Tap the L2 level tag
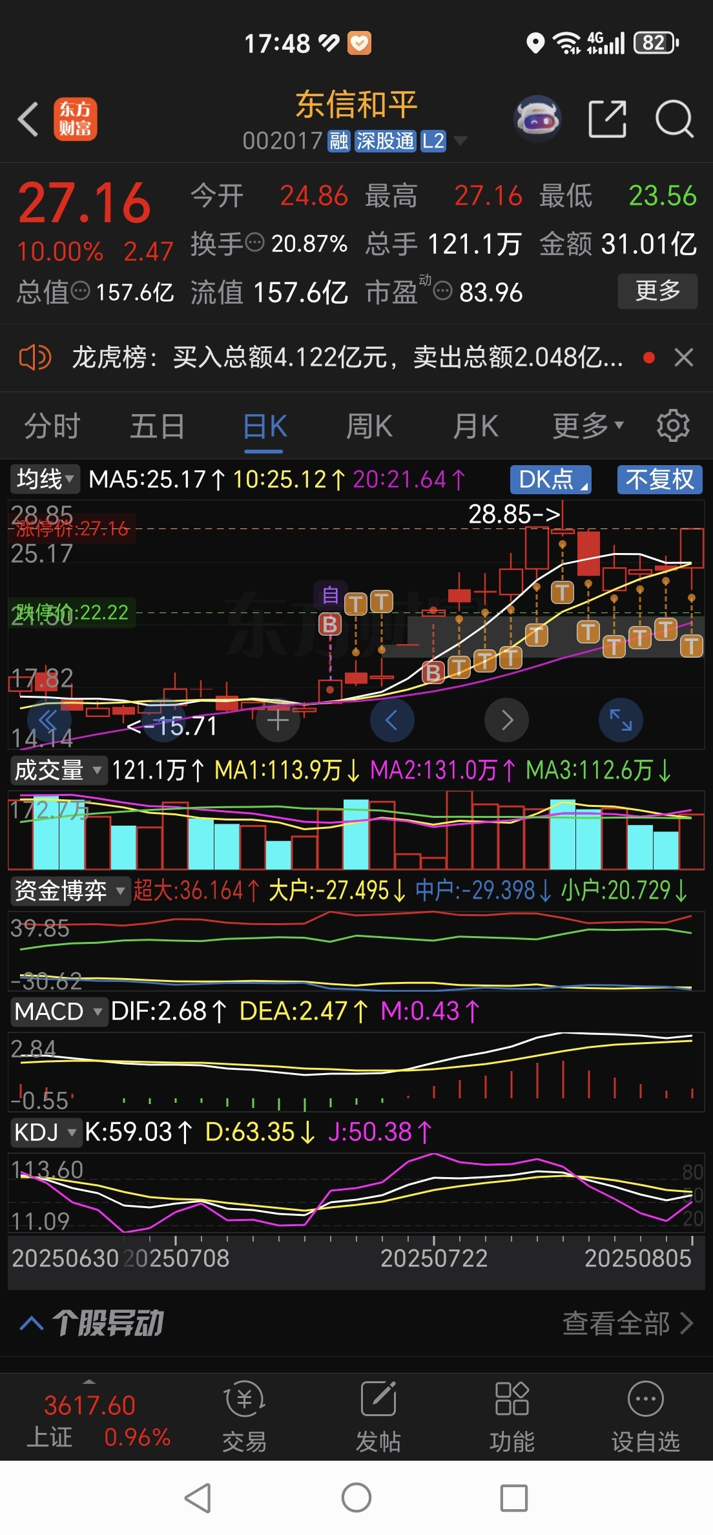This screenshot has width=713, height=1535. [433, 140]
